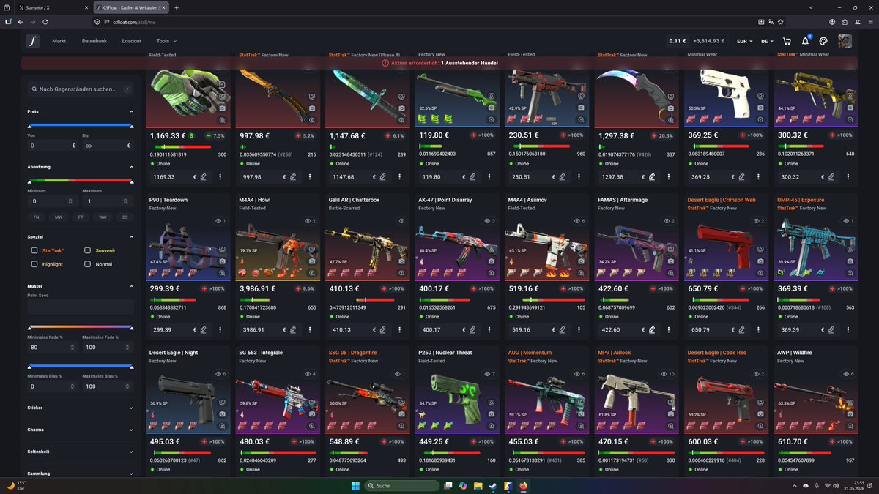
Task: Collapse the Spezial filter section
Action: pyautogui.click(x=131, y=237)
